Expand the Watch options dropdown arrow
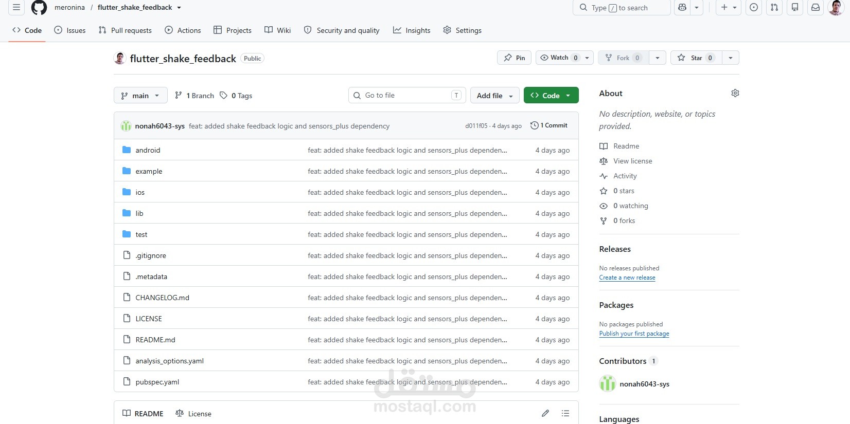The width and height of the screenshot is (850, 424). pos(587,58)
